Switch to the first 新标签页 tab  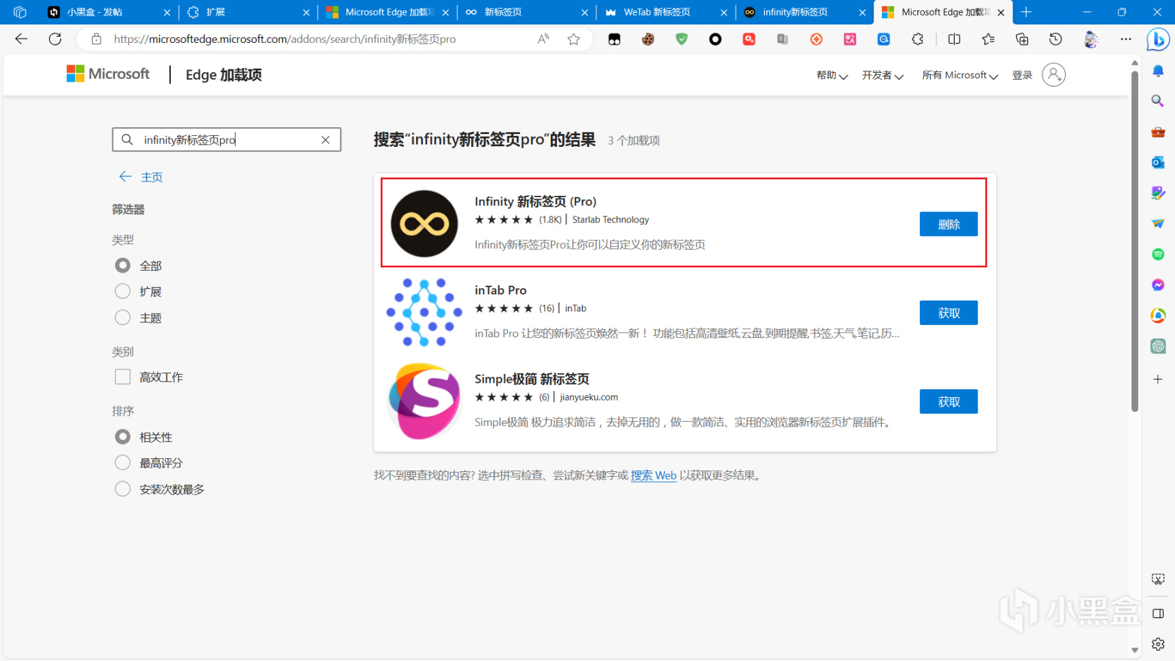pos(527,12)
